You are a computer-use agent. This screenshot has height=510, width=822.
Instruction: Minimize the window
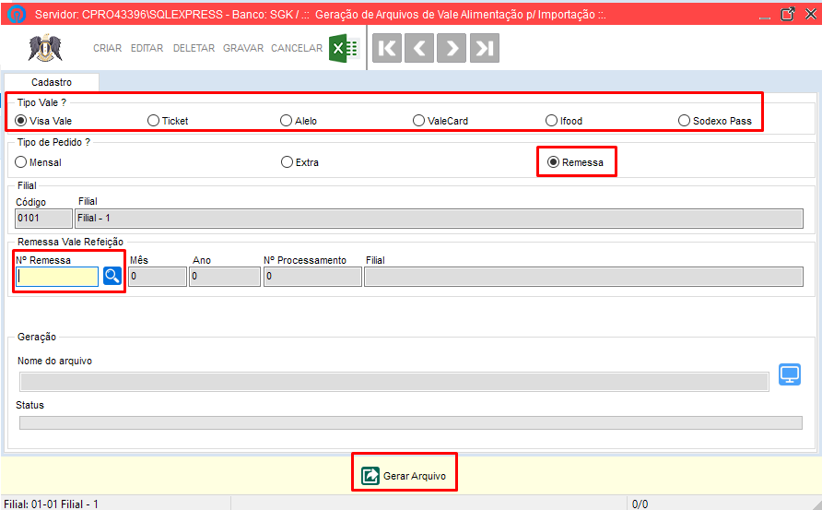pos(765,17)
